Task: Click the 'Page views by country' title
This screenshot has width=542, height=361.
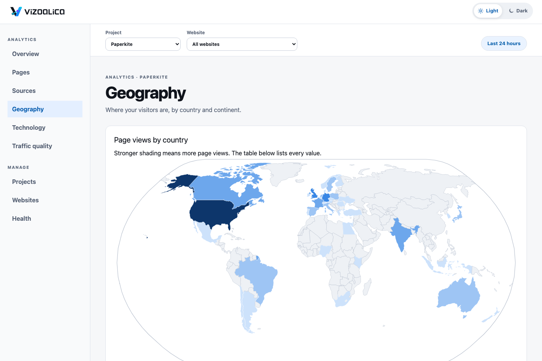Action: [x=151, y=140]
